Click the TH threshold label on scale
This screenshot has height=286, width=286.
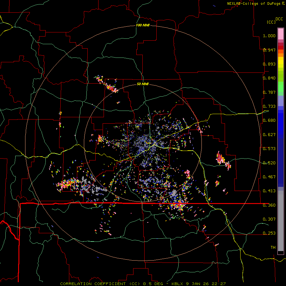[273, 248]
